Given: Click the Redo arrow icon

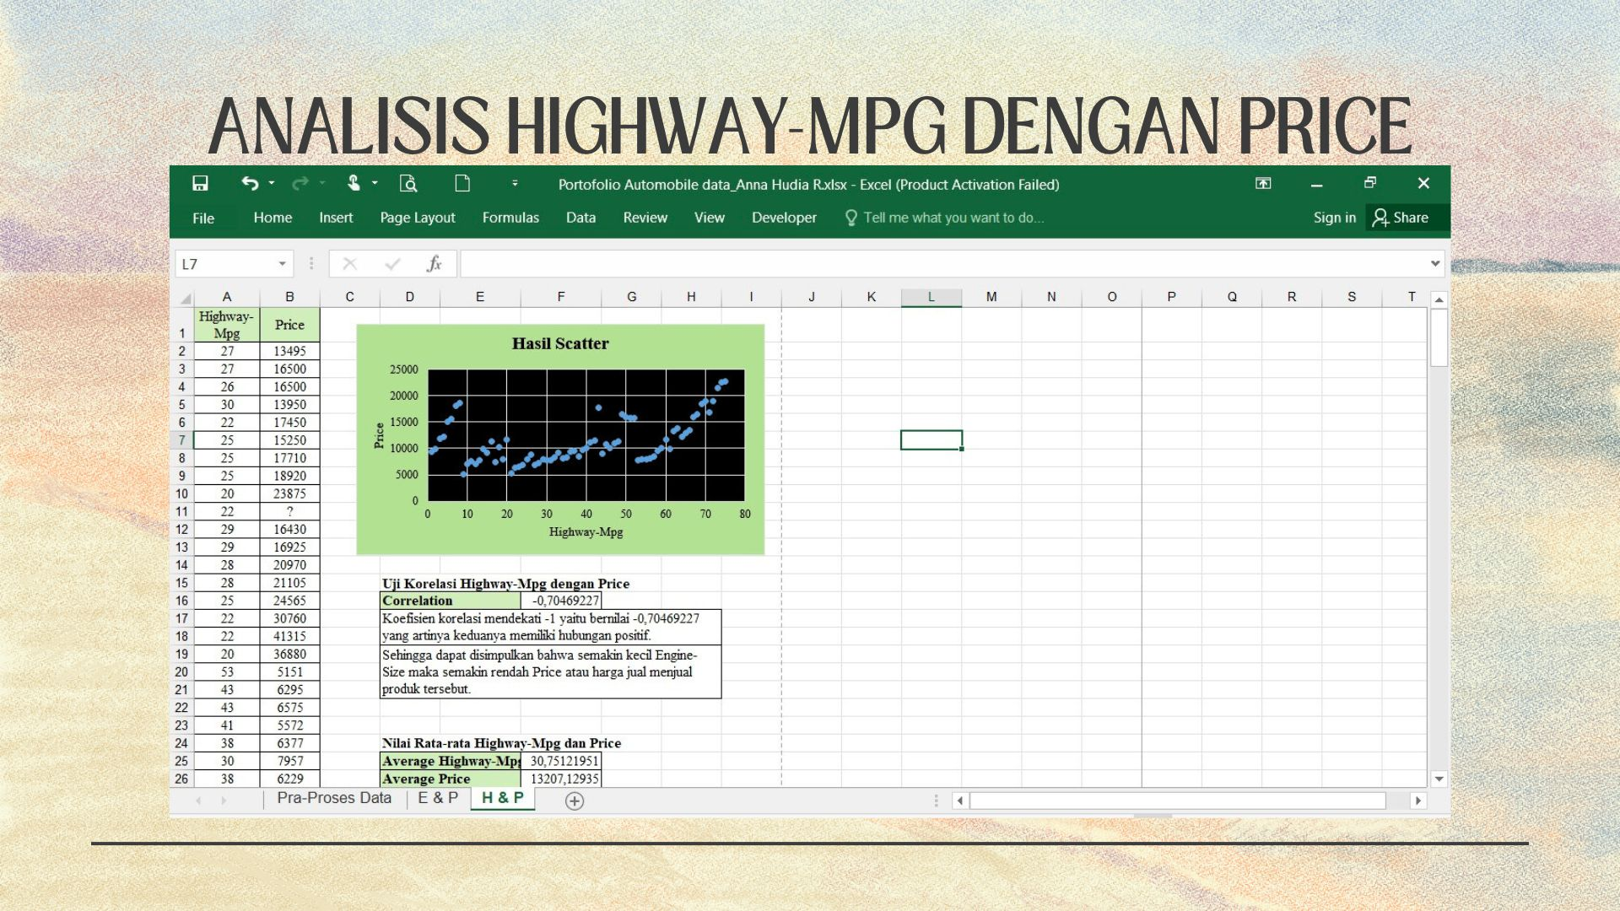Looking at the screenshot, I should click(300, 183).
